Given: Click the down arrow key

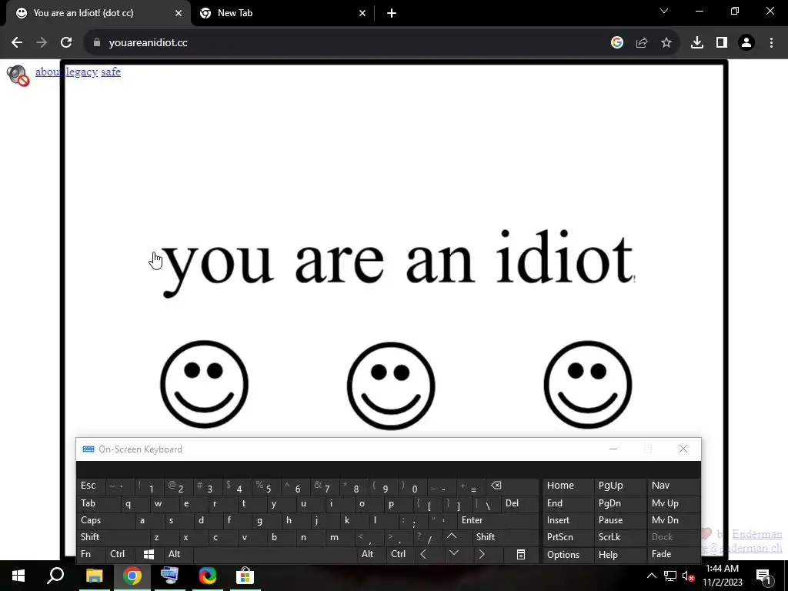Looking at the screenshot, I should pos(454,554).
